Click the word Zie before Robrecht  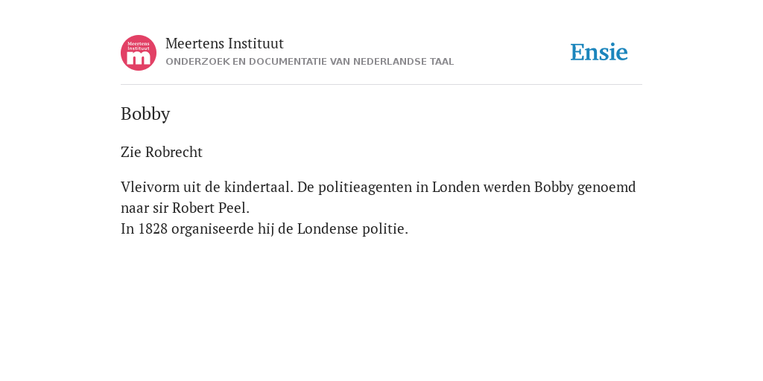tap(131, 152)
